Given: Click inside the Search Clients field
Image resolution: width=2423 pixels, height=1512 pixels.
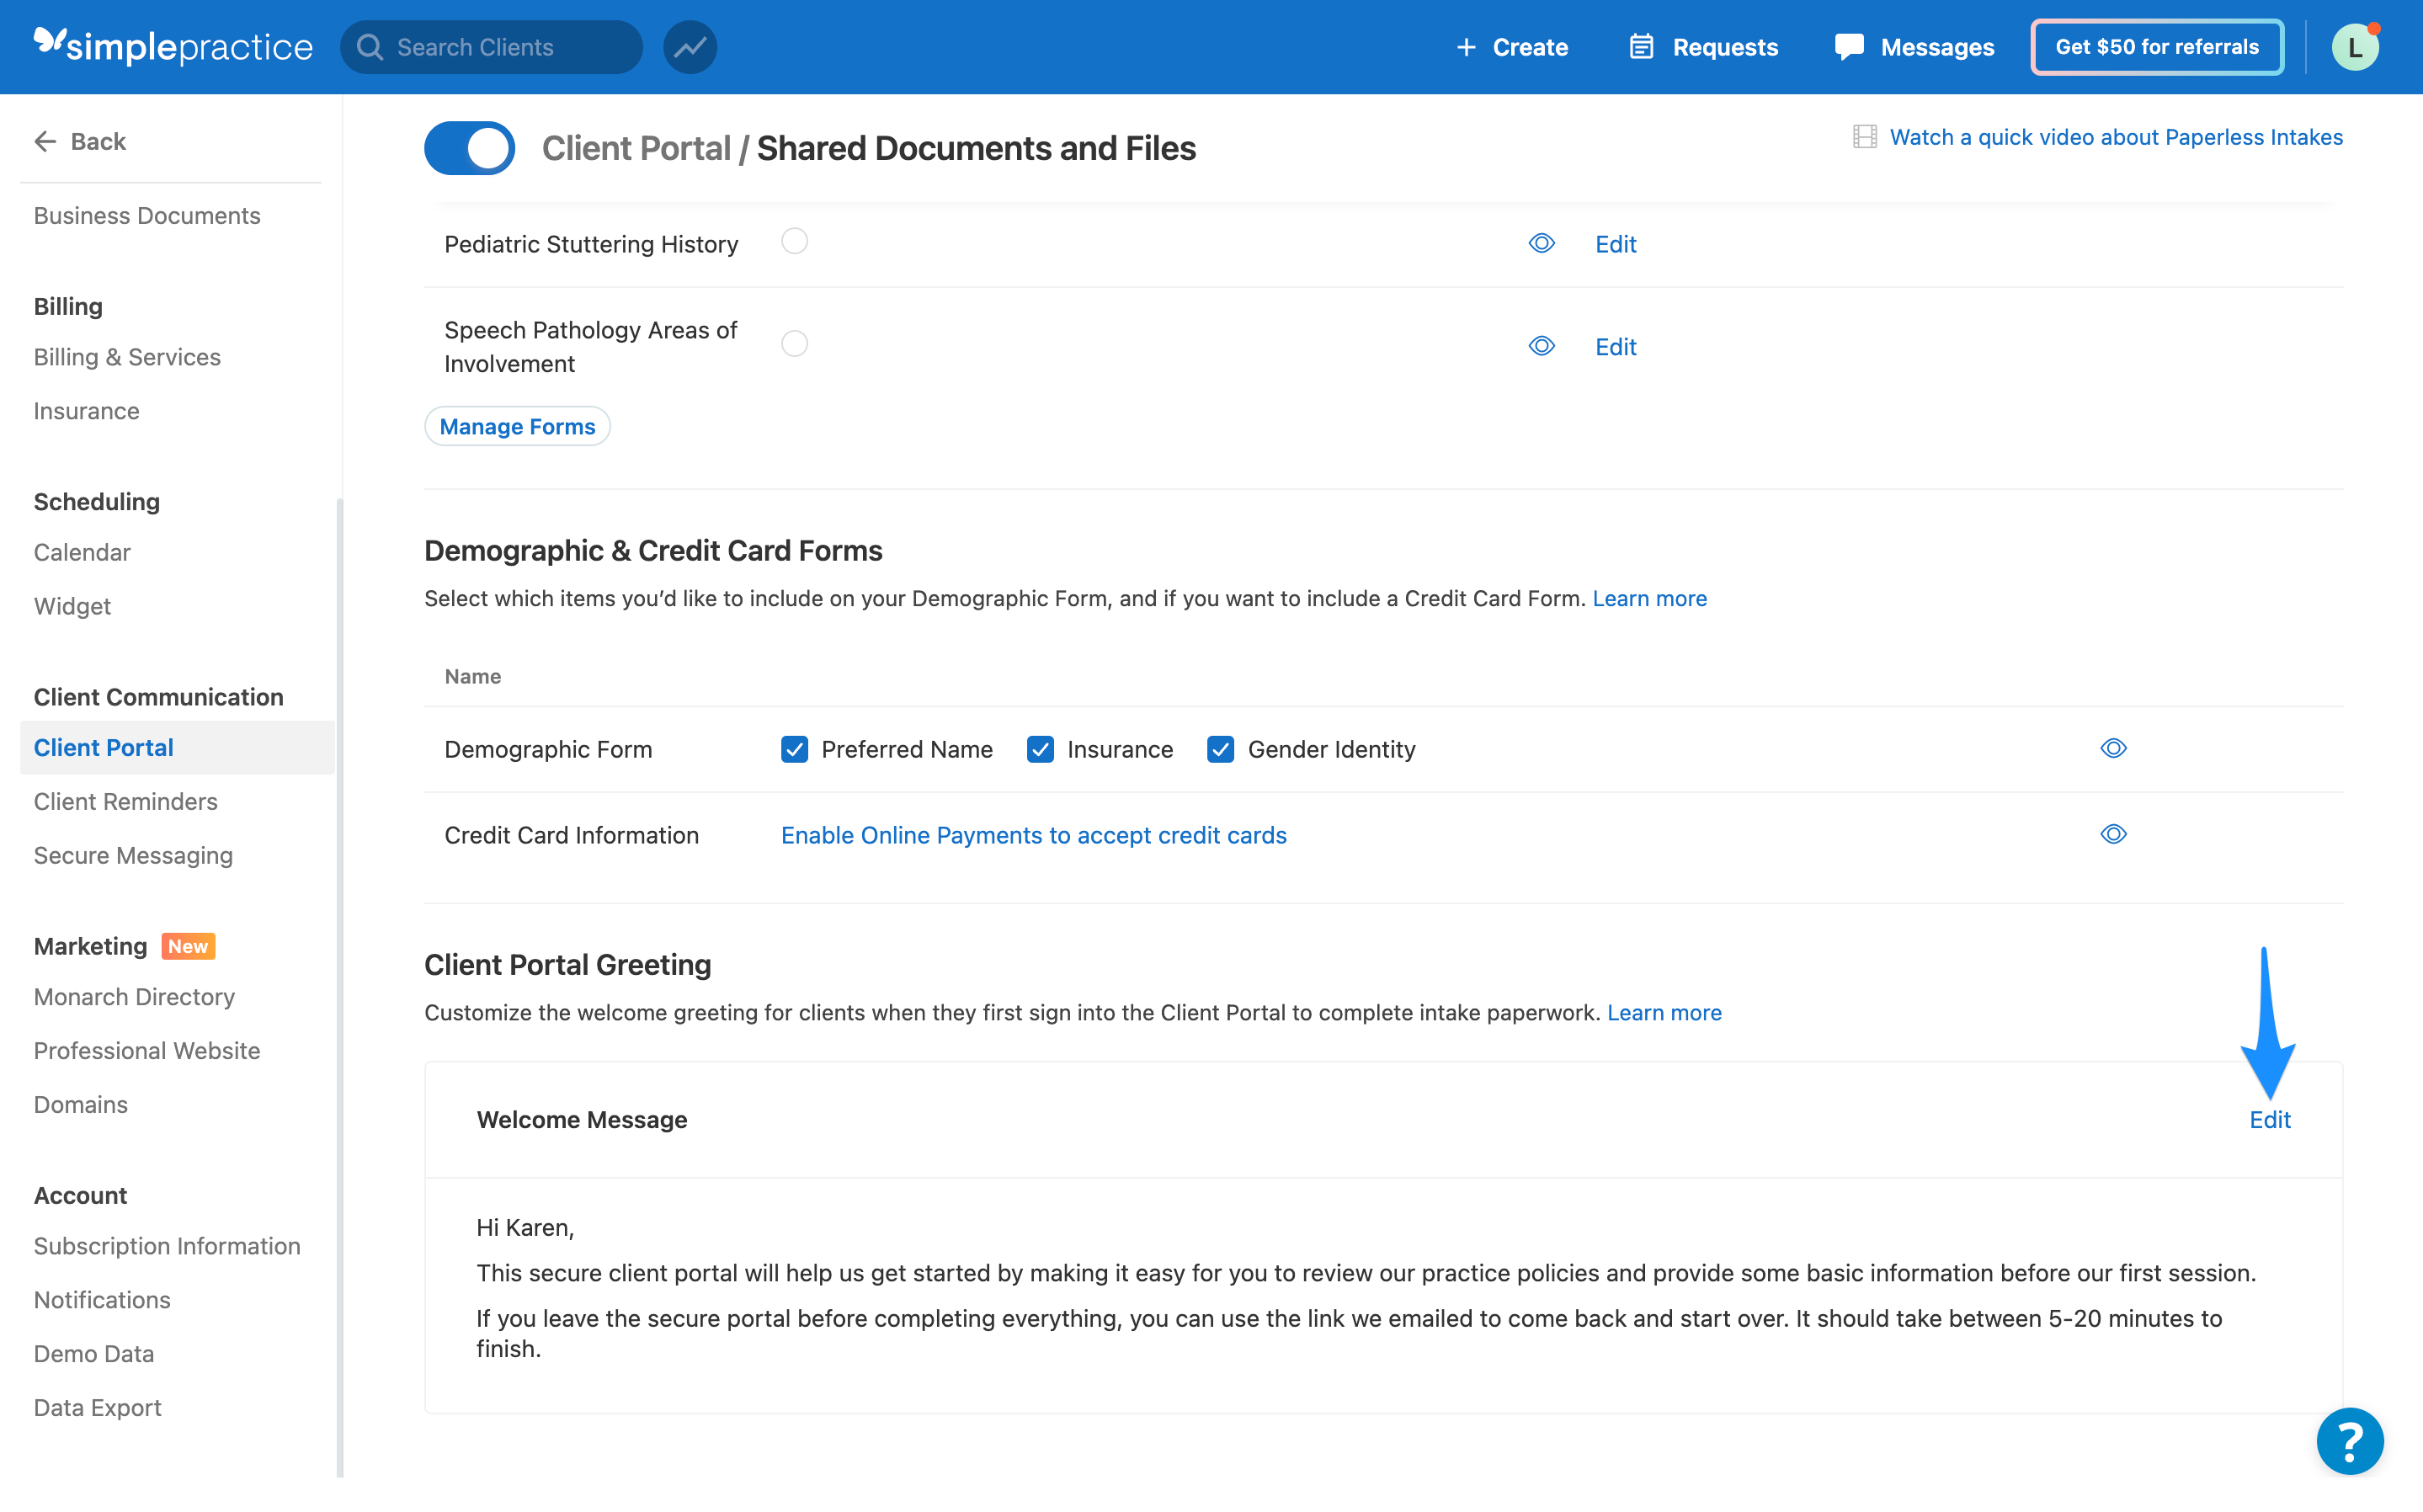Looking at the screenshot, I should [x=490, y=46].
